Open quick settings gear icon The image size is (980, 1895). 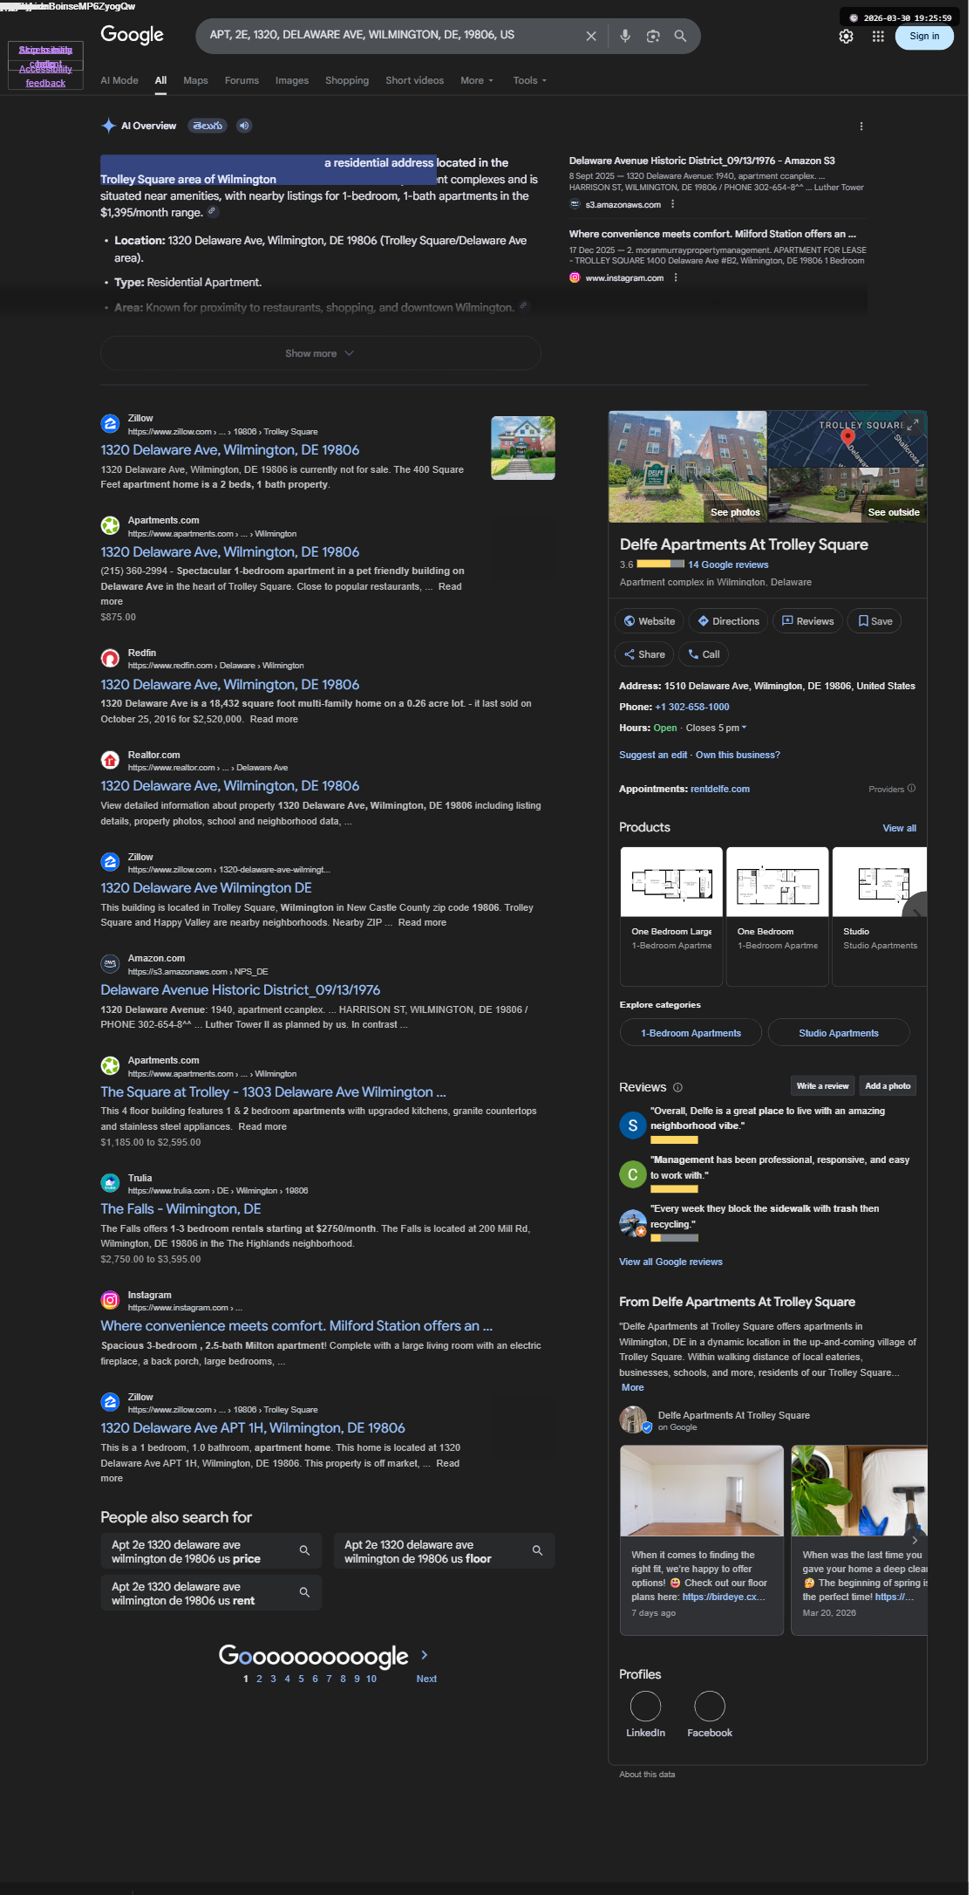coord(846,36)
